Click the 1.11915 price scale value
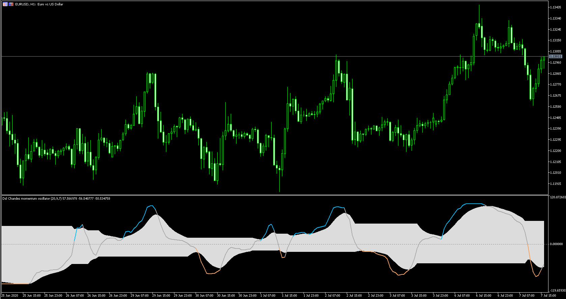566x299 pixels. (x=556, y=184)
